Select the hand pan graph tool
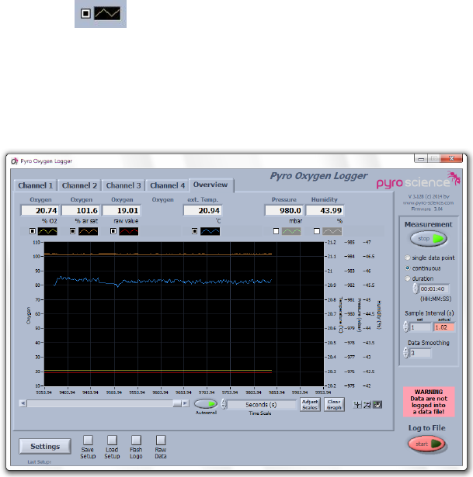 (377, 405)
